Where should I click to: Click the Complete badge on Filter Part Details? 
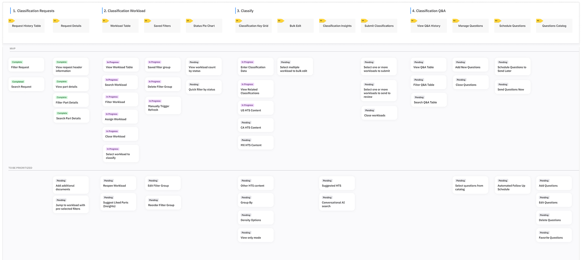point(62,97)
